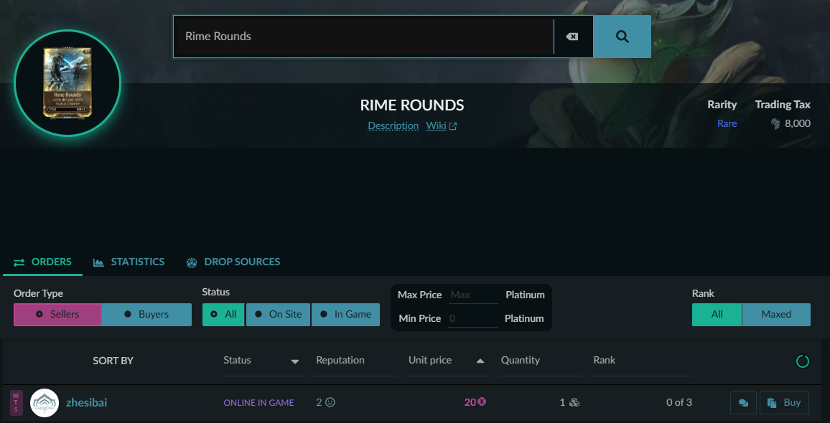Screen dimensions: 830x423
Task: Select Sellers order type
Action: coord(57,315)
